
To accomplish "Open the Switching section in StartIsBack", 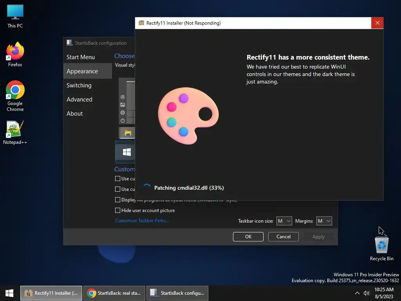I will [x=87, y=85].
